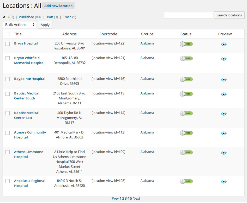Switch Baypointe Hospital status toggle
Image resolution: width=247 pixels, height=203 pixels.
click(x=186, y=79)
